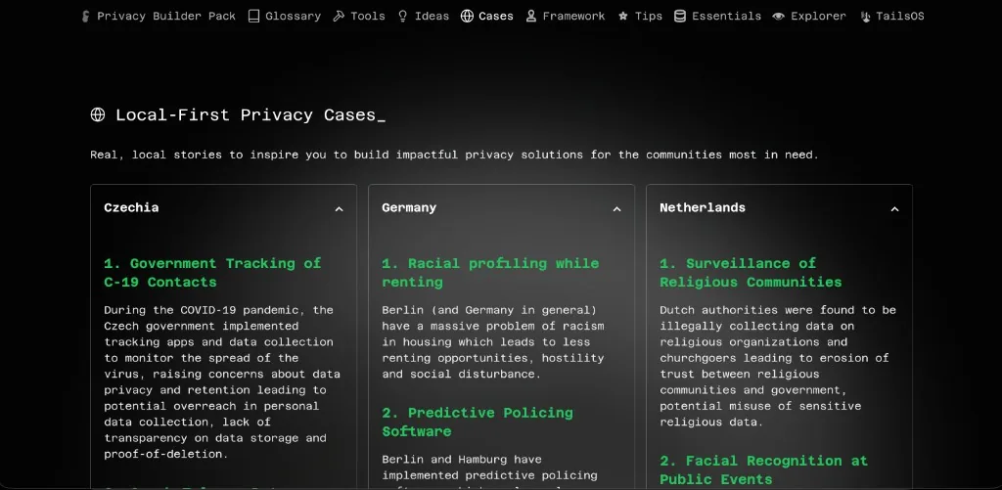The height and width of the screenshot is (490, 1002).
Task: Collapse the Czechia card
Action: click(x=340, y=209)
